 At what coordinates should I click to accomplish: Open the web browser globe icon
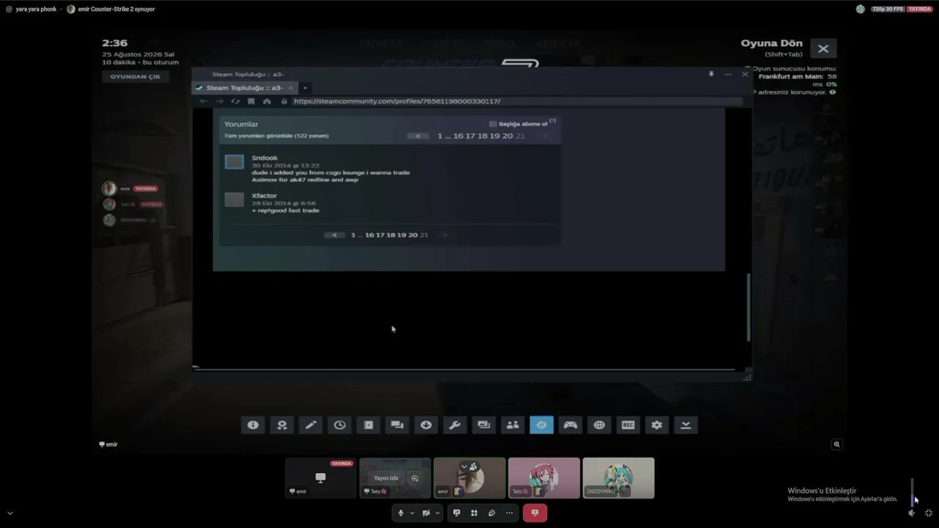pos(599,425)
